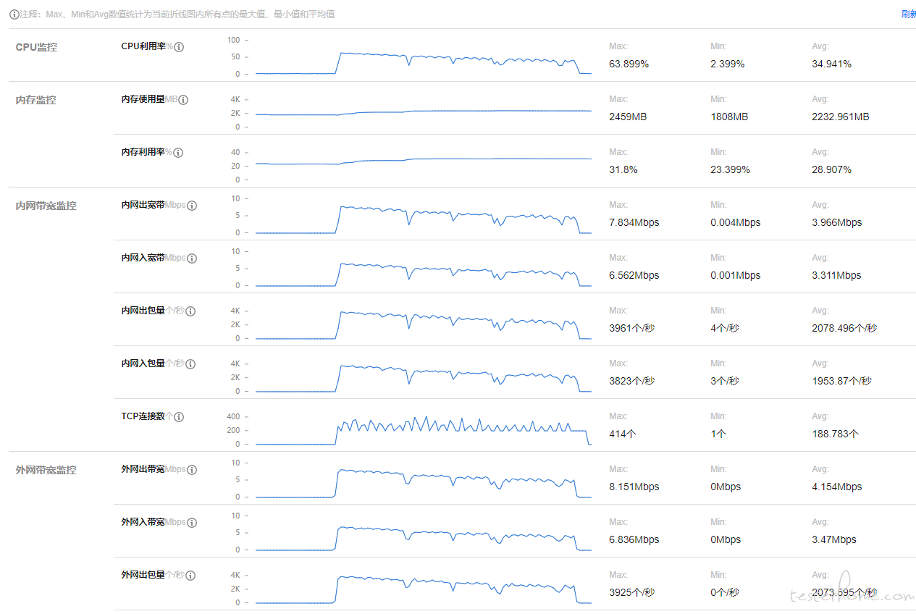Click the Avg value 3.311Mbps

click(836, 275)
